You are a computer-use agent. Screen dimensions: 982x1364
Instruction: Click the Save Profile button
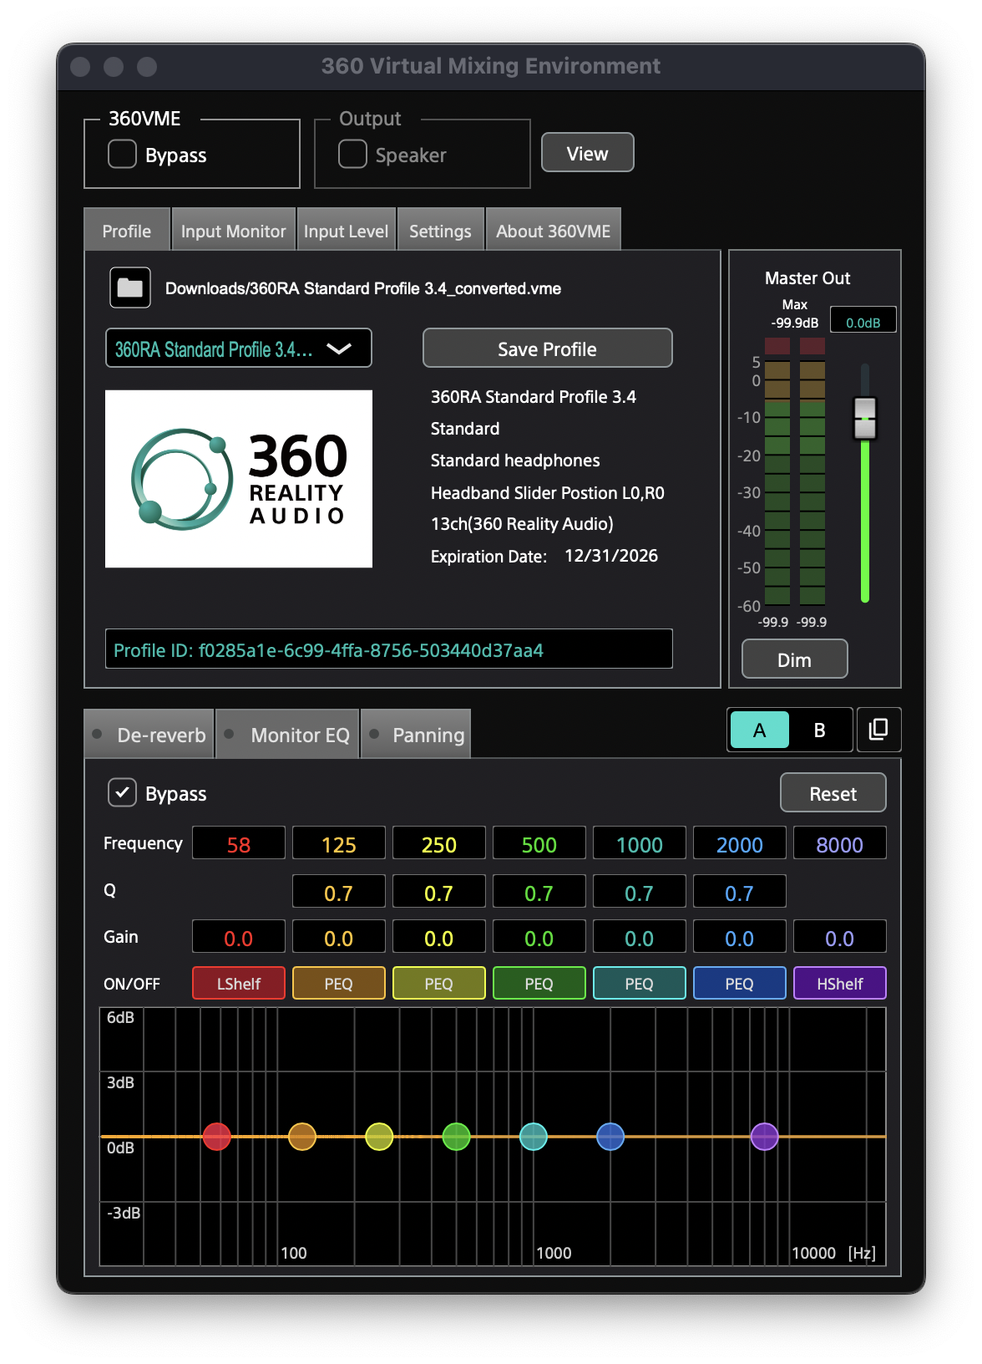547,349
